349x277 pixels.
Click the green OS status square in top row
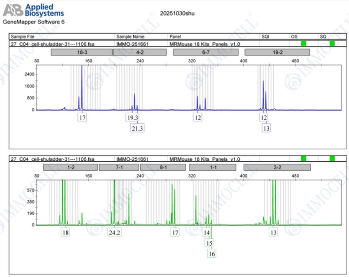(x=304, y=44)
